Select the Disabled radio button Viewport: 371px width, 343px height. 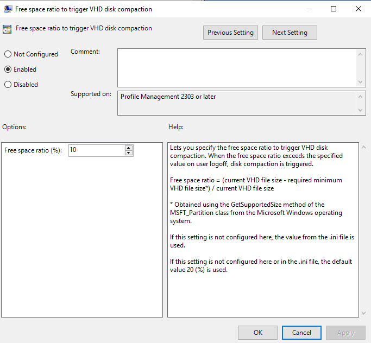(8, 84)
